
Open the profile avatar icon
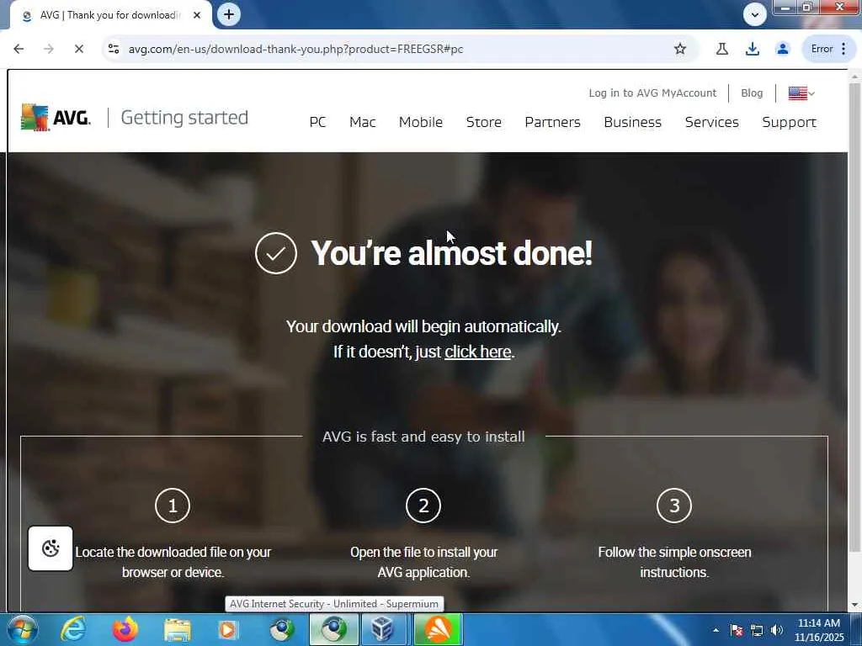pos(782,49)
